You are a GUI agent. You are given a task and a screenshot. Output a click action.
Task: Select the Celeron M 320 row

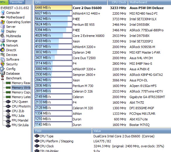[x=102, y=108]
